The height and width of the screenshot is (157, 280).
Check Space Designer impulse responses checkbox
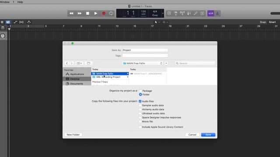click(x=140, y=117)
